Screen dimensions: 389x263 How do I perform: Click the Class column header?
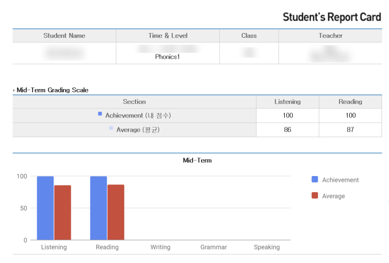tap(249, 36)
